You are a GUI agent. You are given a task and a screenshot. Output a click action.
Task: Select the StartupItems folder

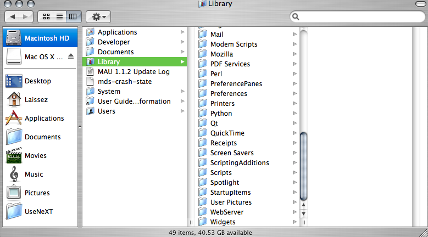pos(248,193)
